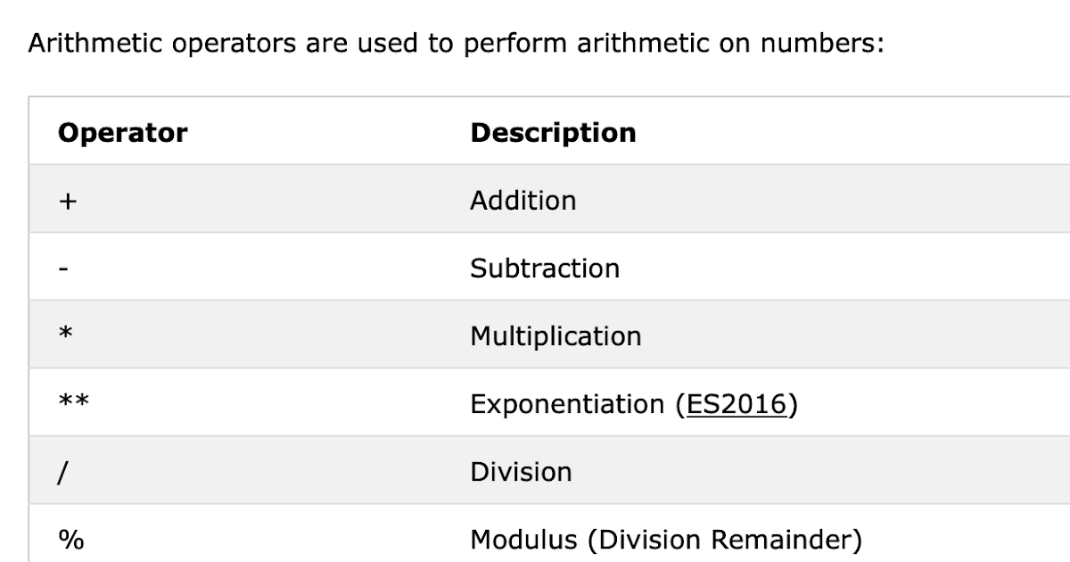The height and width of the screenshot is (562, 1070).
Task: Click the word Exponentiation in the table
Action: pos(566,405)
